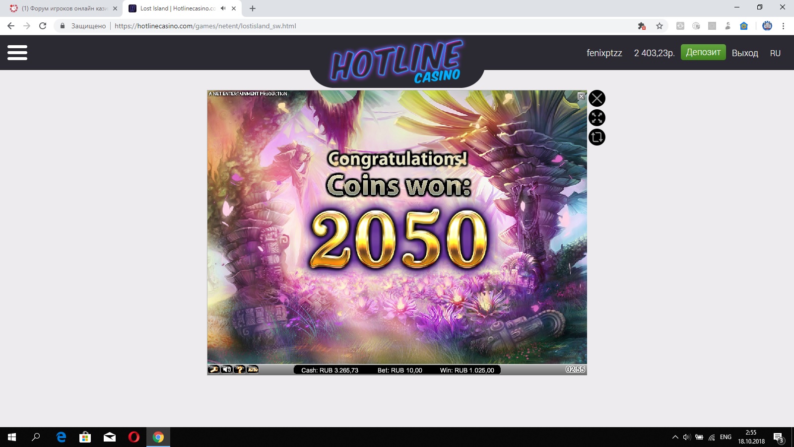Screen dimensions: 794x447
Task: Click the account balance 2 403,23р.
Action: click(654, 53)
